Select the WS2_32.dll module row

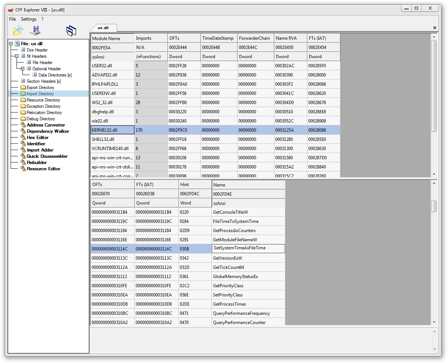tap(215, 103)
